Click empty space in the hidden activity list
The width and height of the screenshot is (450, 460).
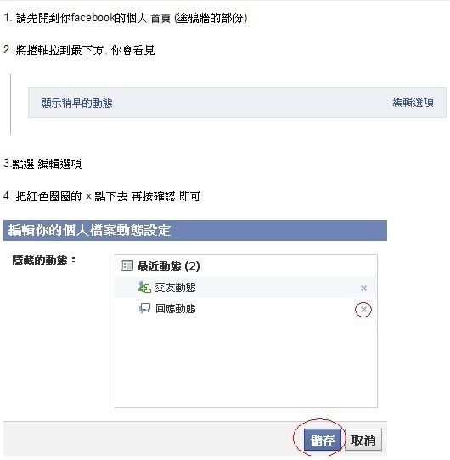pyautogui.click(x=246, y=362)
